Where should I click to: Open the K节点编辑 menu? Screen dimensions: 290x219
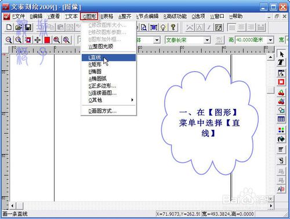click(x=147, y=17)
